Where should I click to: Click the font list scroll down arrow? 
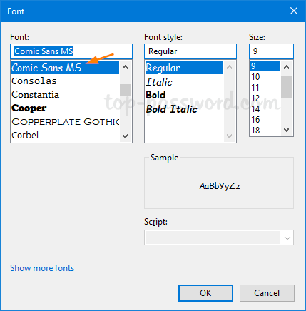click(125, 136)
